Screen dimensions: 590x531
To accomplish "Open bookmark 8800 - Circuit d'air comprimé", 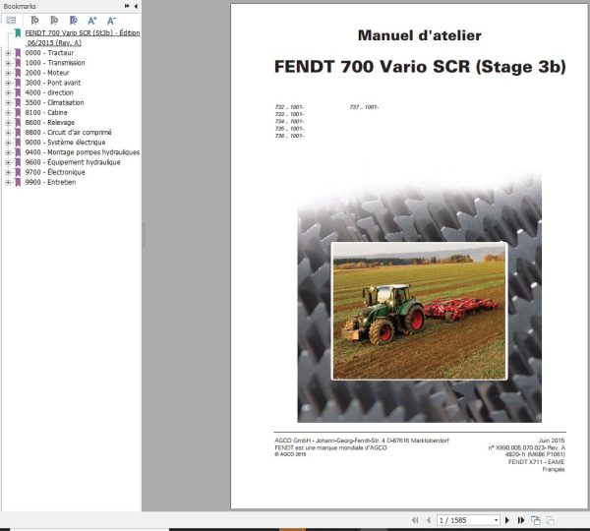I will [x=68, y=133].
